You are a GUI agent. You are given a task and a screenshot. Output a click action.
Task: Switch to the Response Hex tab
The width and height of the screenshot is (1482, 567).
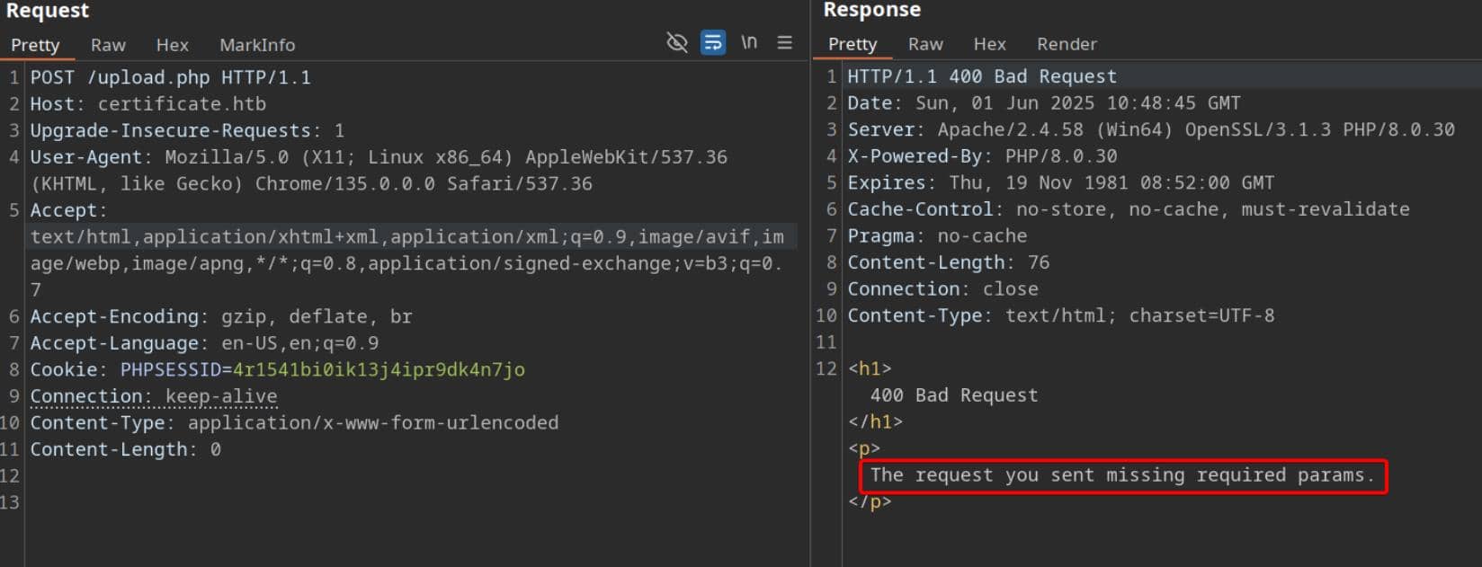pyautogui.click(x=989, y=44)
